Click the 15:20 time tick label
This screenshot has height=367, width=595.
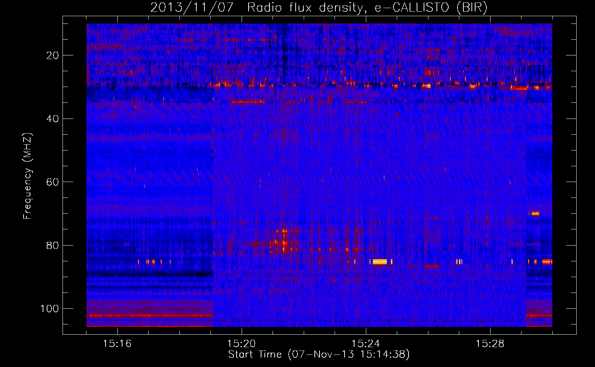coord(242,344)
